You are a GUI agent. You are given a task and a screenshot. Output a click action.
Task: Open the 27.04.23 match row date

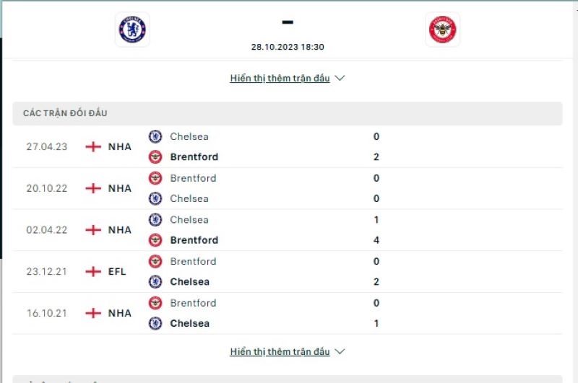(47, 146)
